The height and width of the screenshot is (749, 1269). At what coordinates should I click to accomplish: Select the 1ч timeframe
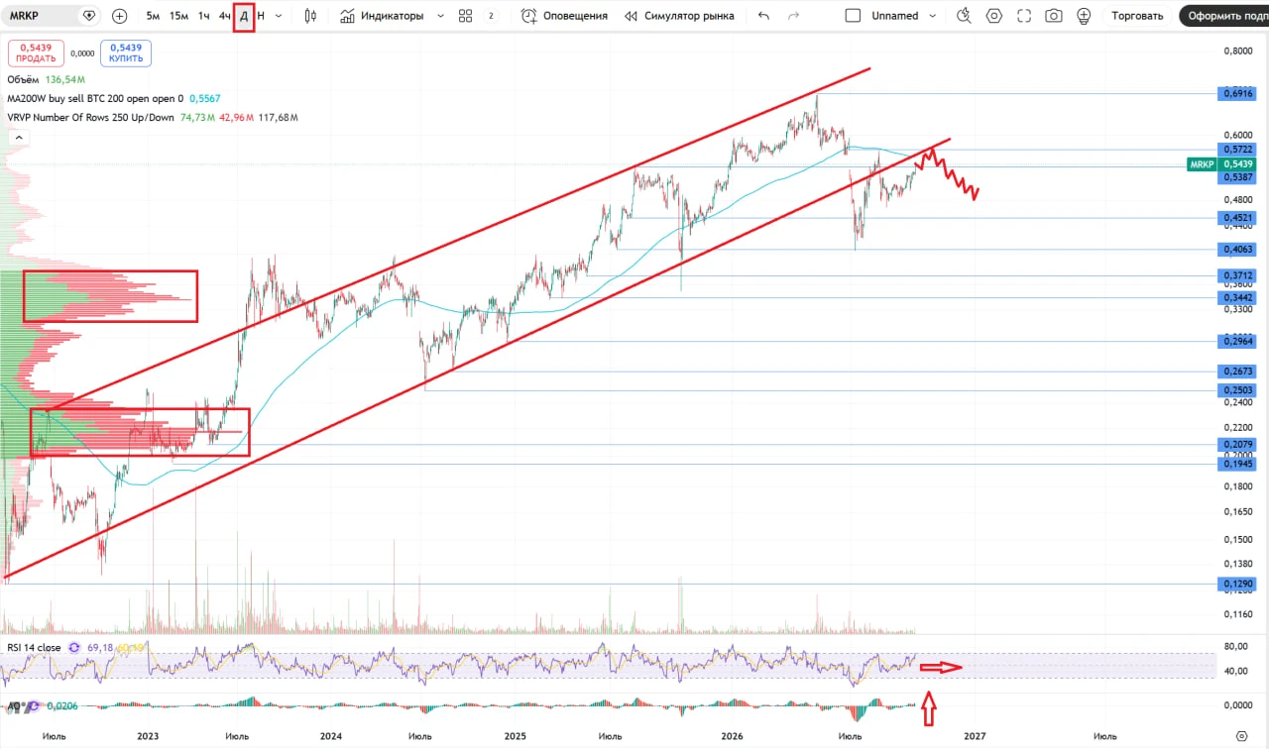pyautogui.click(x=203, y=16)
